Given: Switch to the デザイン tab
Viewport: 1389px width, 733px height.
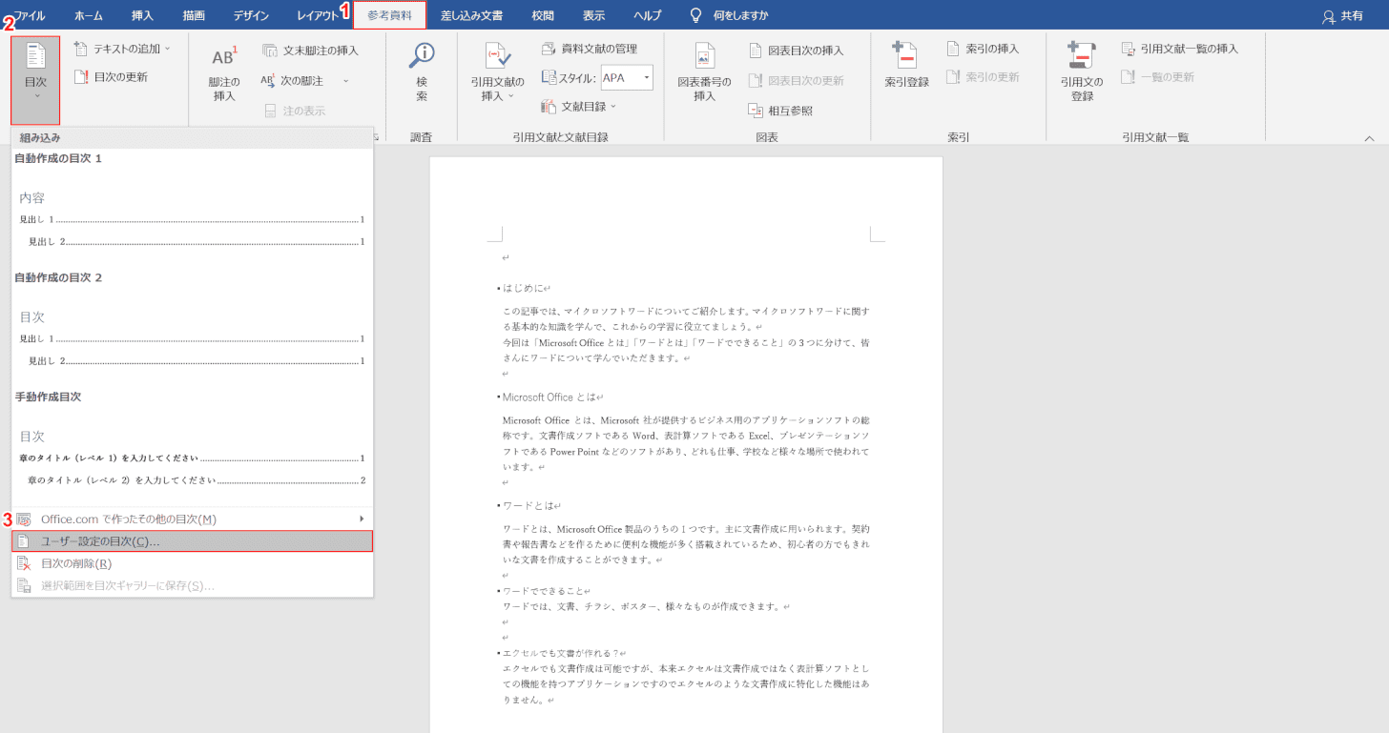Looking at the screenshot, I should coord(251,15).
